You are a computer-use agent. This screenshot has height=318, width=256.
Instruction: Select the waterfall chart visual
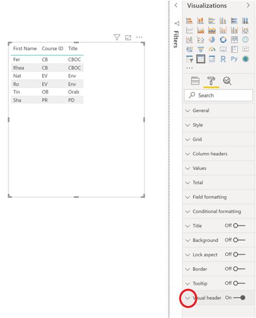click(190, 40)
